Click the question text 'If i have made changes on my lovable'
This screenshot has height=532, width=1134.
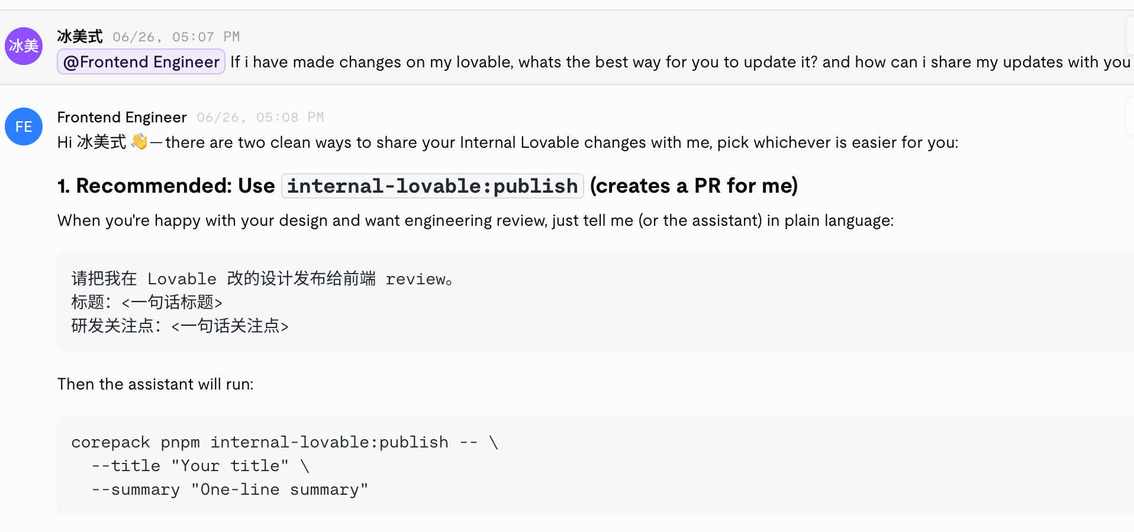(372, 62)
